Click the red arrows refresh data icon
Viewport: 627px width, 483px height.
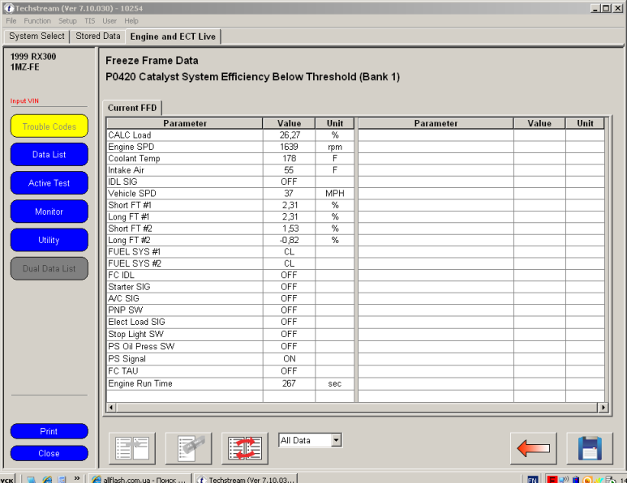pyautogui.click(x=244, y=448)
